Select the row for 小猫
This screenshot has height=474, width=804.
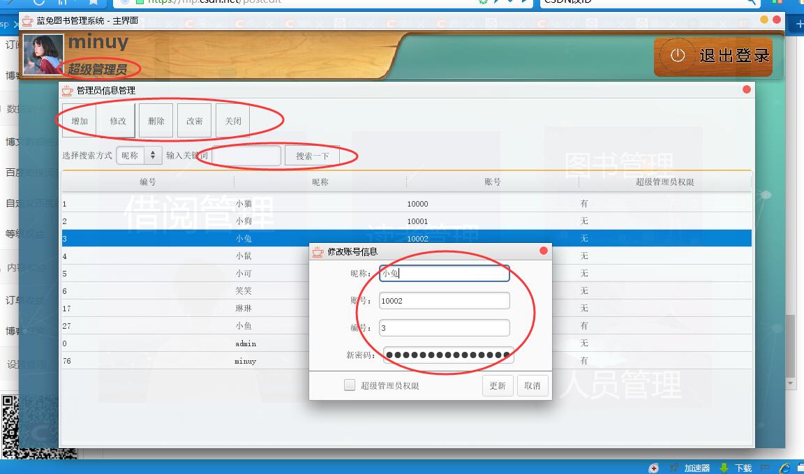click(407, 204)
